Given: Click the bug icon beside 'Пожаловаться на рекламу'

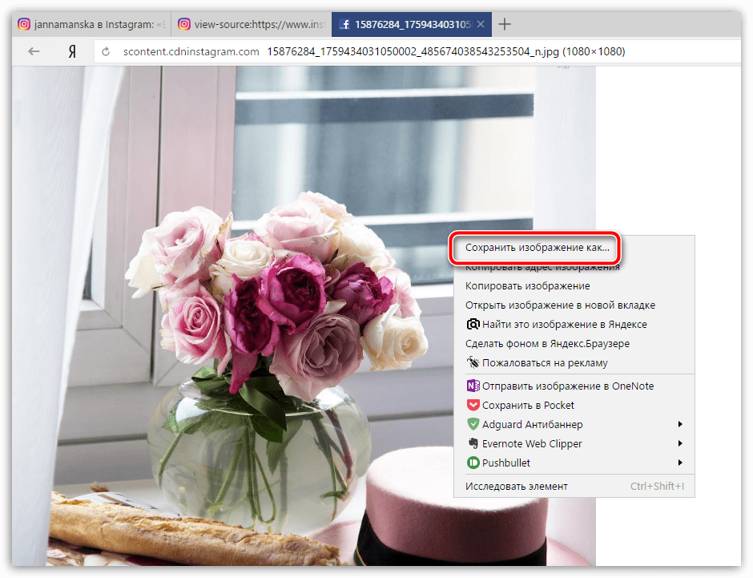Looking at the screenshot, I should [x=473, y=362].
